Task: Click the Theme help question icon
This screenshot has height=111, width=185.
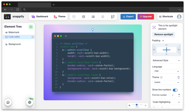Action: pyautogui.click(x=161, y=78)
